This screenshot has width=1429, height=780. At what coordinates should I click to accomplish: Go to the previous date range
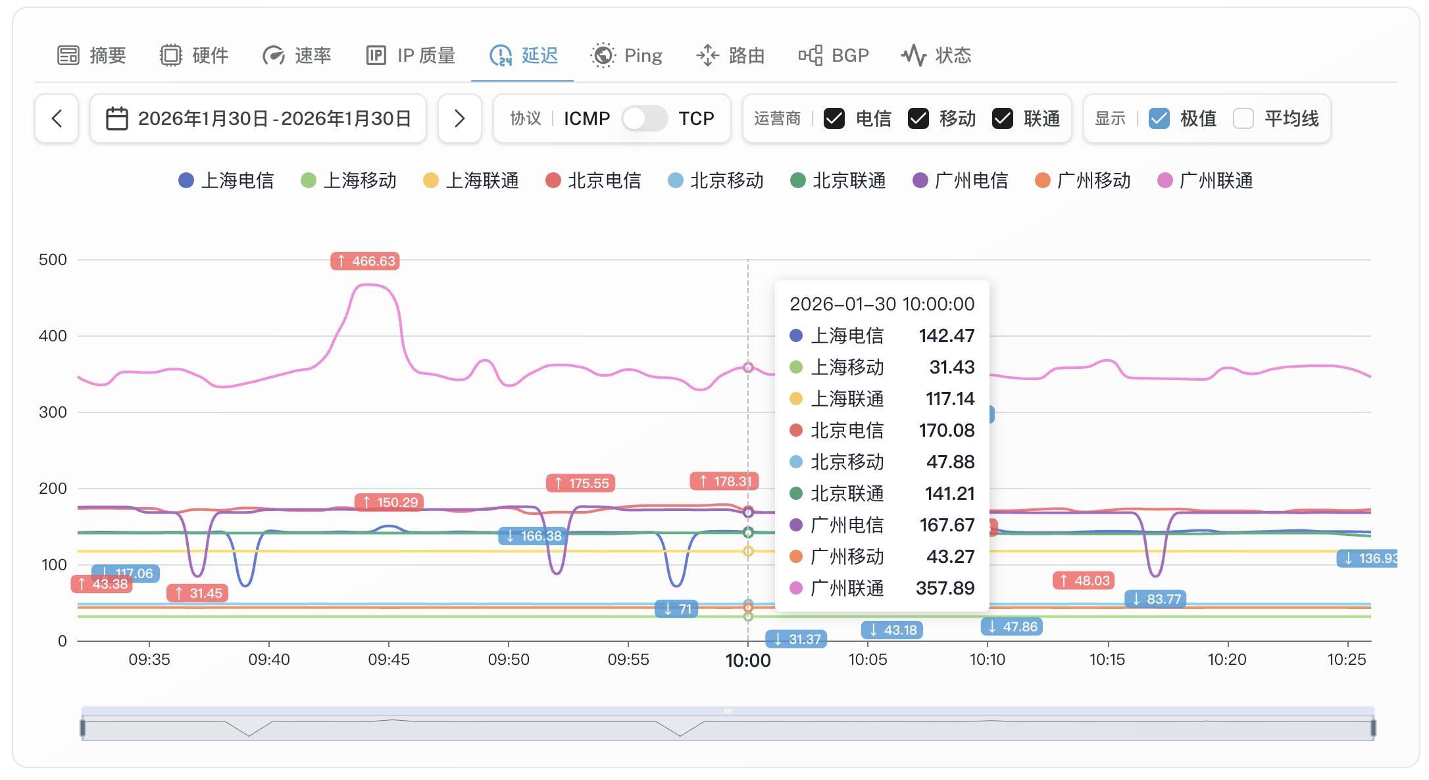pyautogui.click(x=57, y=118)
